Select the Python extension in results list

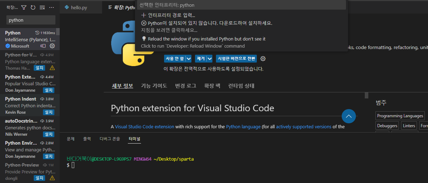(x=29, y=39)
